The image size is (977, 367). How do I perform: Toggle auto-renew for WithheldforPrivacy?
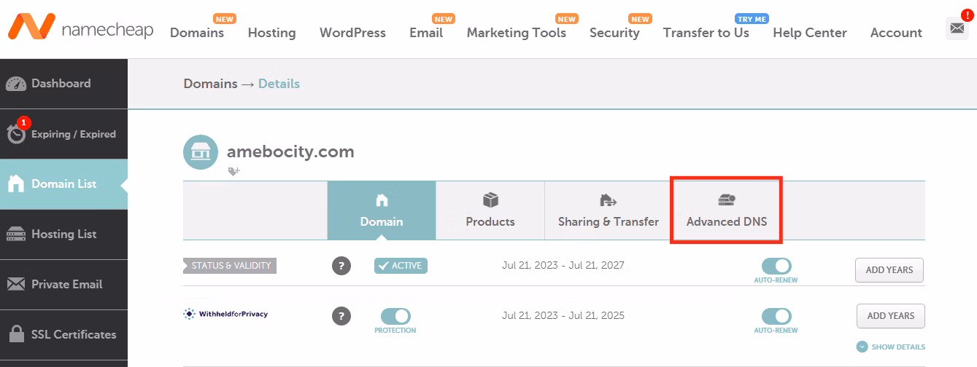pos(776,316)
